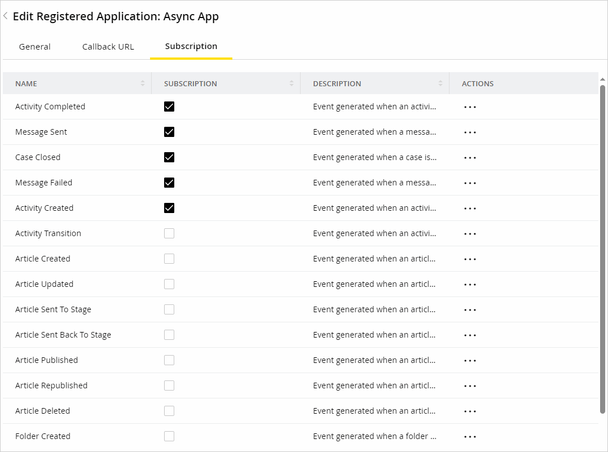608x452 pixels.
Task: Open actions menu for Article Created
Action: [470, 259]
